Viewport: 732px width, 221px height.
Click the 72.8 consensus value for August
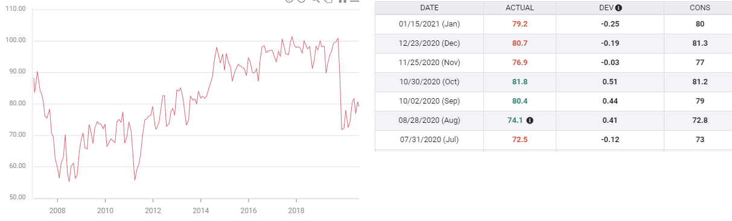(700, 120)
